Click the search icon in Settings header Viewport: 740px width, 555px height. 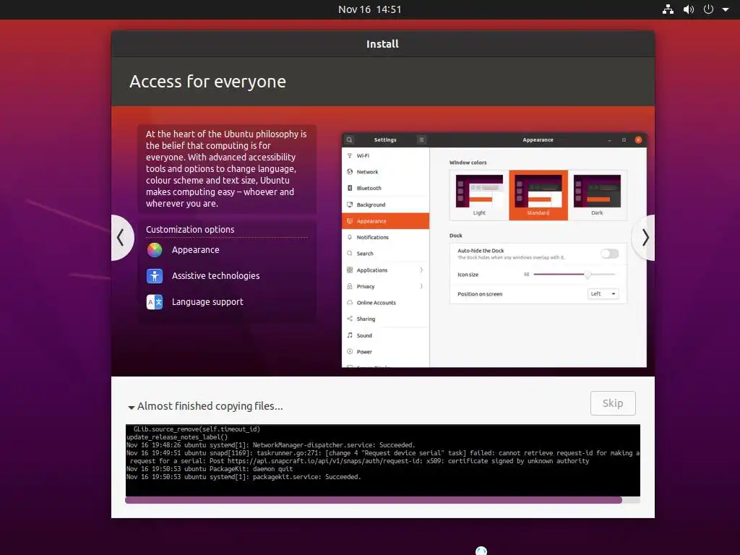click(x=349, y=139)
